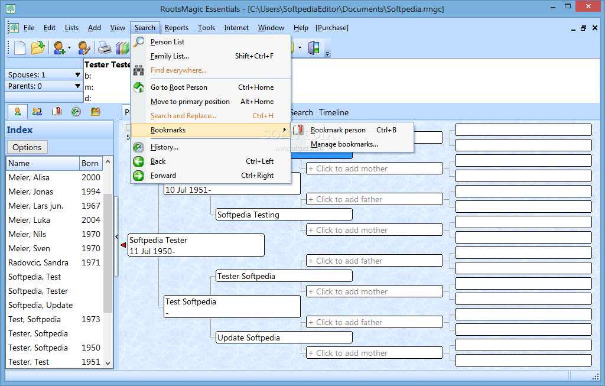Click the door-shaped toolbar icon

click(x=314, y=48)
